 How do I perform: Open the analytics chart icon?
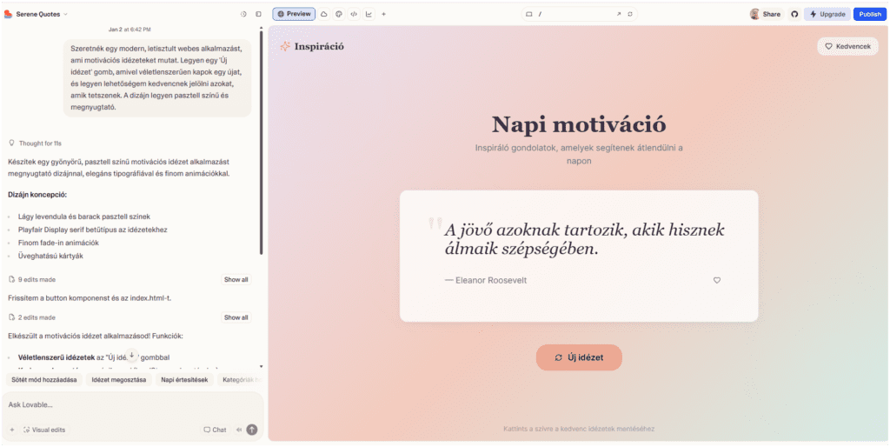click(x=369, y=14)
